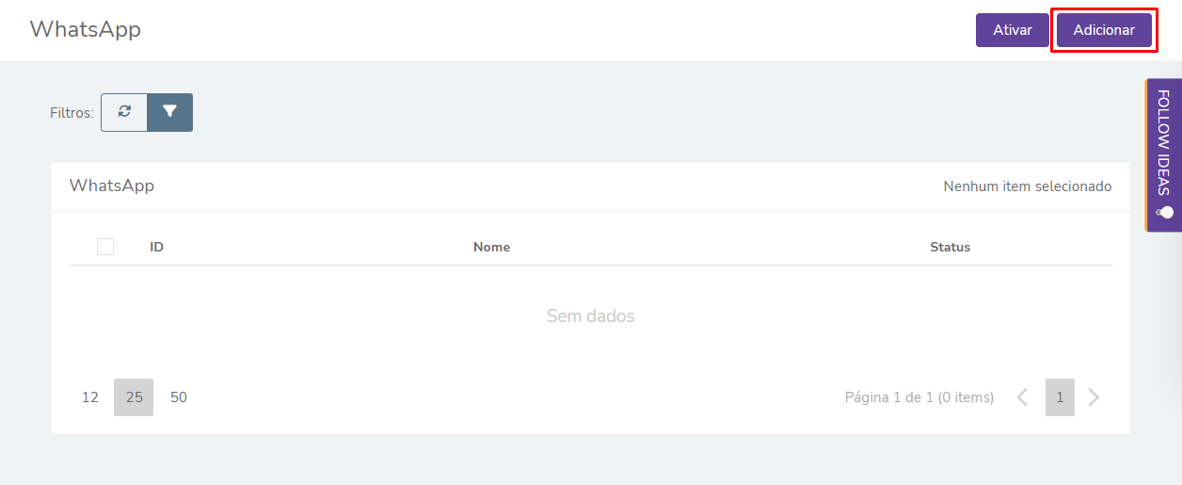
Task: Click the refresh filters icon
Action: 124,112
